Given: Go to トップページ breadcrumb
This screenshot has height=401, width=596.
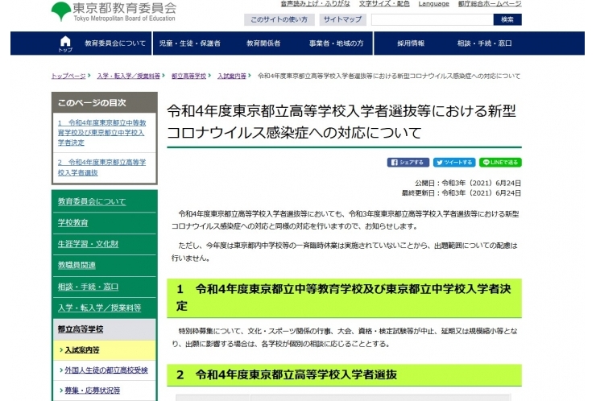Looking at the screenshot, I should tap(68, 76).
